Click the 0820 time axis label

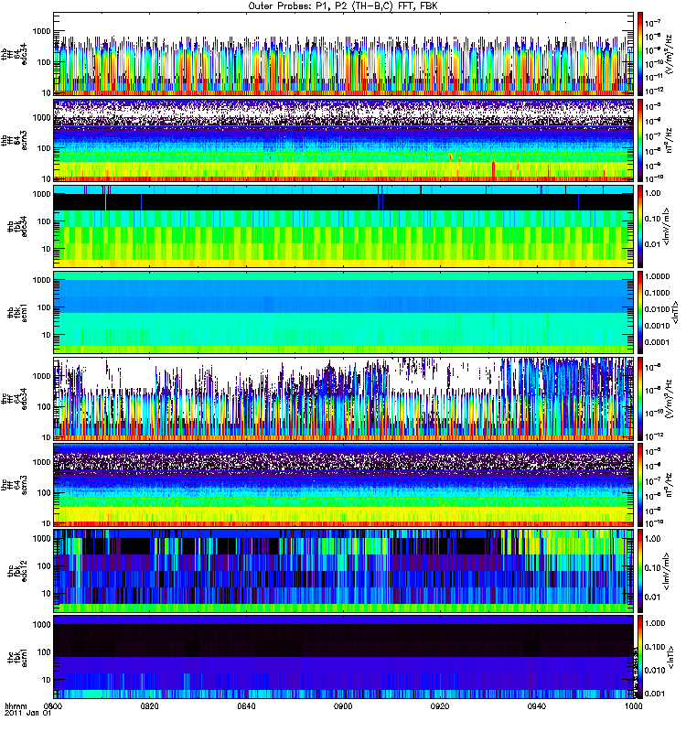tap(150, 705)
